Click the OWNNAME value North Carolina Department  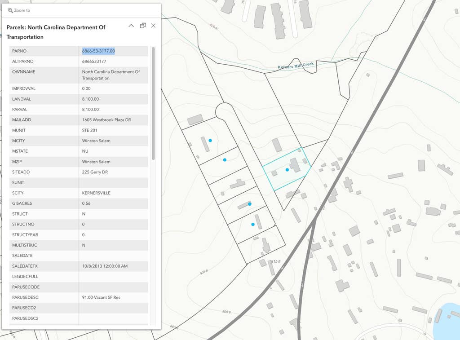tap(111, 75)
